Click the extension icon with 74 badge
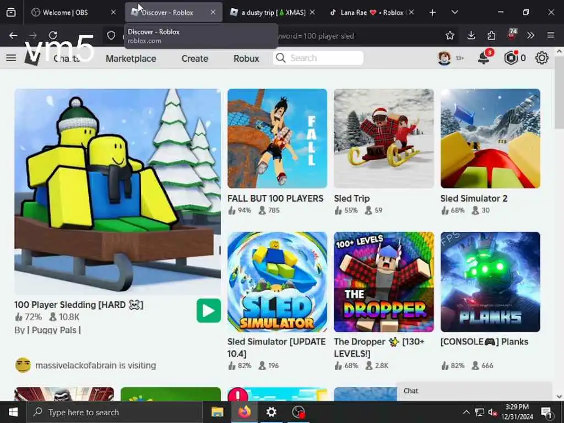564x423 pixels. click(x=512, y=35)
